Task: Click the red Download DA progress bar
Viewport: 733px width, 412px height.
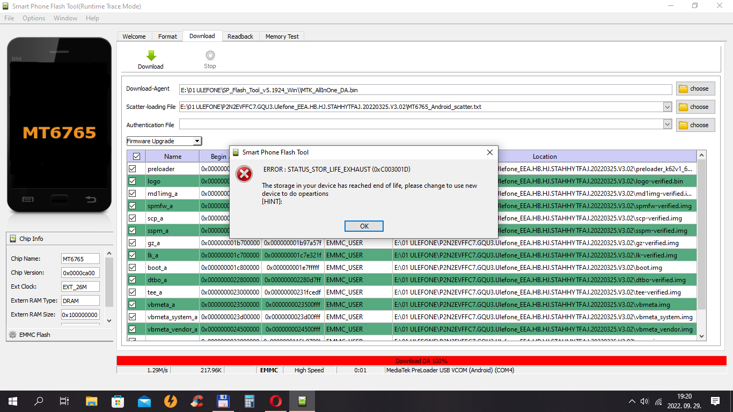Action: (x=421, y=361)
